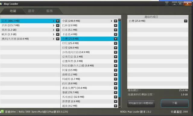This screenshot has width=193, height=116.
Task: Click the country list scroll down arrow
Action: (x=119, y=107)
